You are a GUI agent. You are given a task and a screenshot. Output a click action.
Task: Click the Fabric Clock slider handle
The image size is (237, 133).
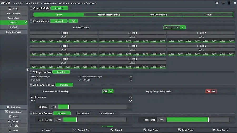coord(209,120)
